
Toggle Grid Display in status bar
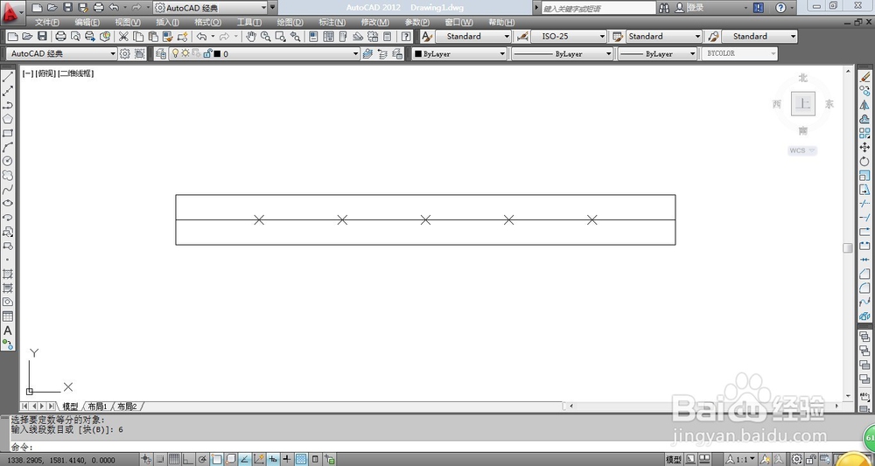point(174,459)
